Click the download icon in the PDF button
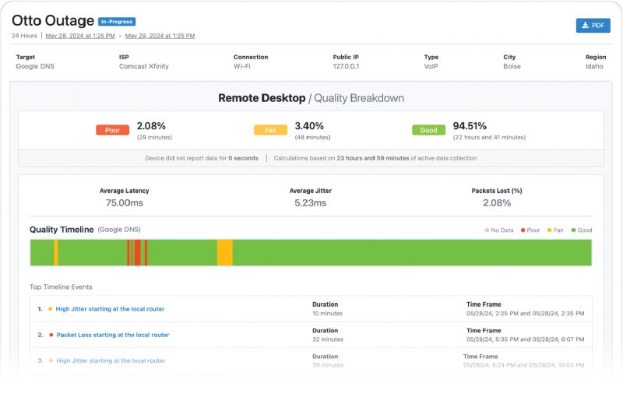This screenshot has height=394, width=623. point(585,25)
